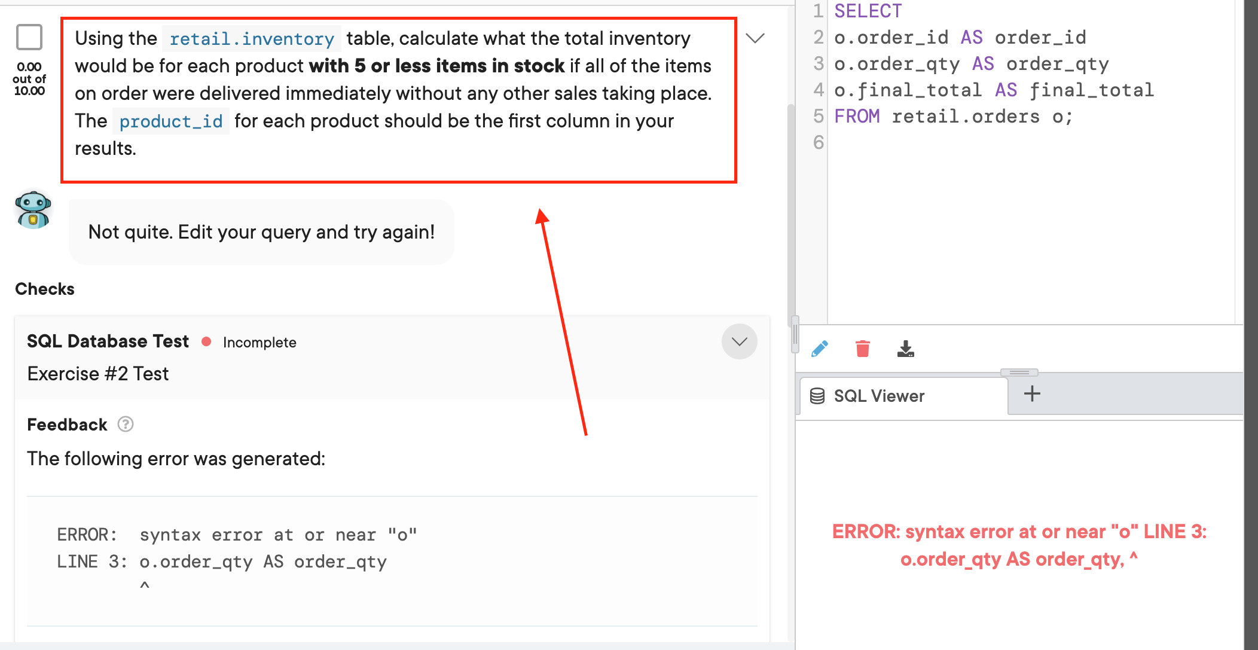Select the Checks section heading
Viewport: 1258px width, 650px height.
(x=44, y=289)
